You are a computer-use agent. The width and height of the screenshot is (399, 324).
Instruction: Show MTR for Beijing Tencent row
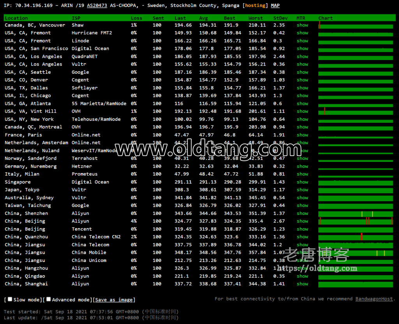point(302,229)
